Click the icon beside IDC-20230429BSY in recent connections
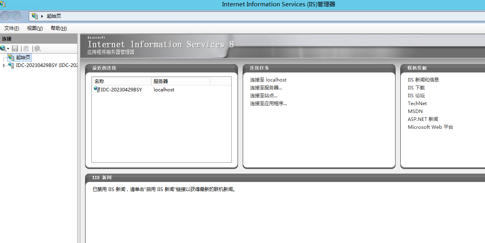The height and width of the screenshot is (243, 485). click(97, 89)
